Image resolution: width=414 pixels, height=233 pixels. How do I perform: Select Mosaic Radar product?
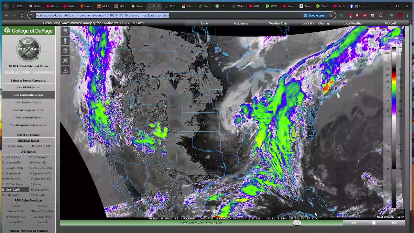point(15,146)
